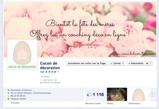The image size is (159, 109).
Task: Click the 4,0 rating score
Action: (x=42, y=72)
